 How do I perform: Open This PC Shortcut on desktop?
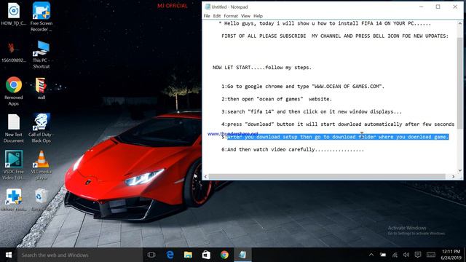[41, 55]
